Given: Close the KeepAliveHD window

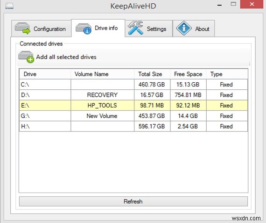Looking at the screenshot, I should coord(252,4).
